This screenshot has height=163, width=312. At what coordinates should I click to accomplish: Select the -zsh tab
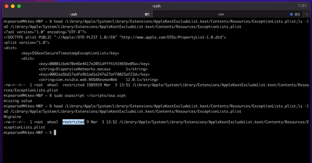click(77, 14)
